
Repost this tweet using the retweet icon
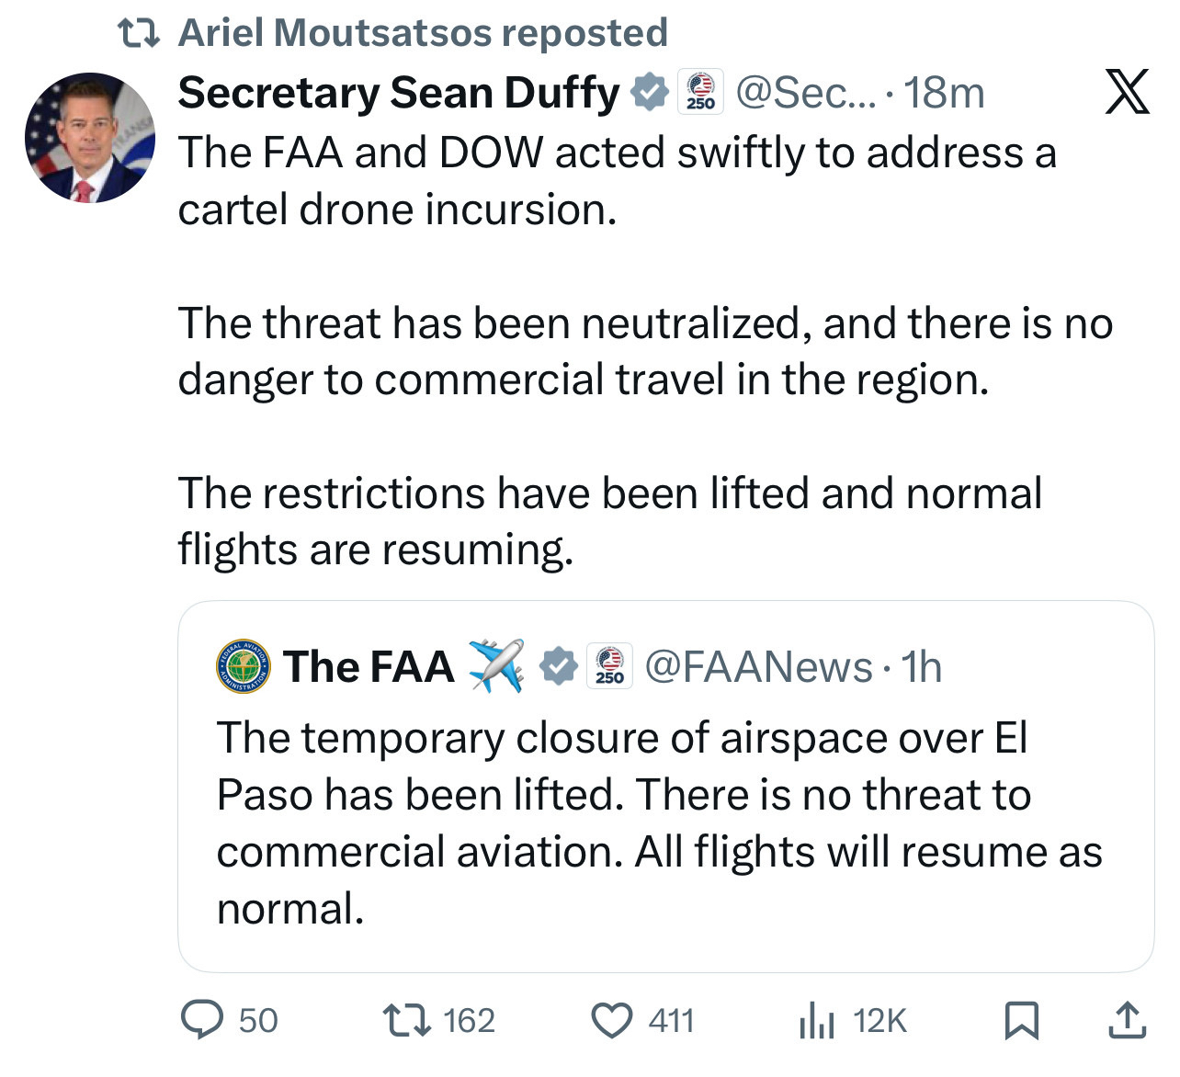click(405, 1021)
